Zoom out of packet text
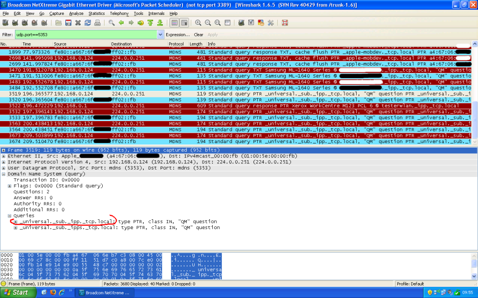The width and height of the screenshot is (478, 298). point(208,23)
